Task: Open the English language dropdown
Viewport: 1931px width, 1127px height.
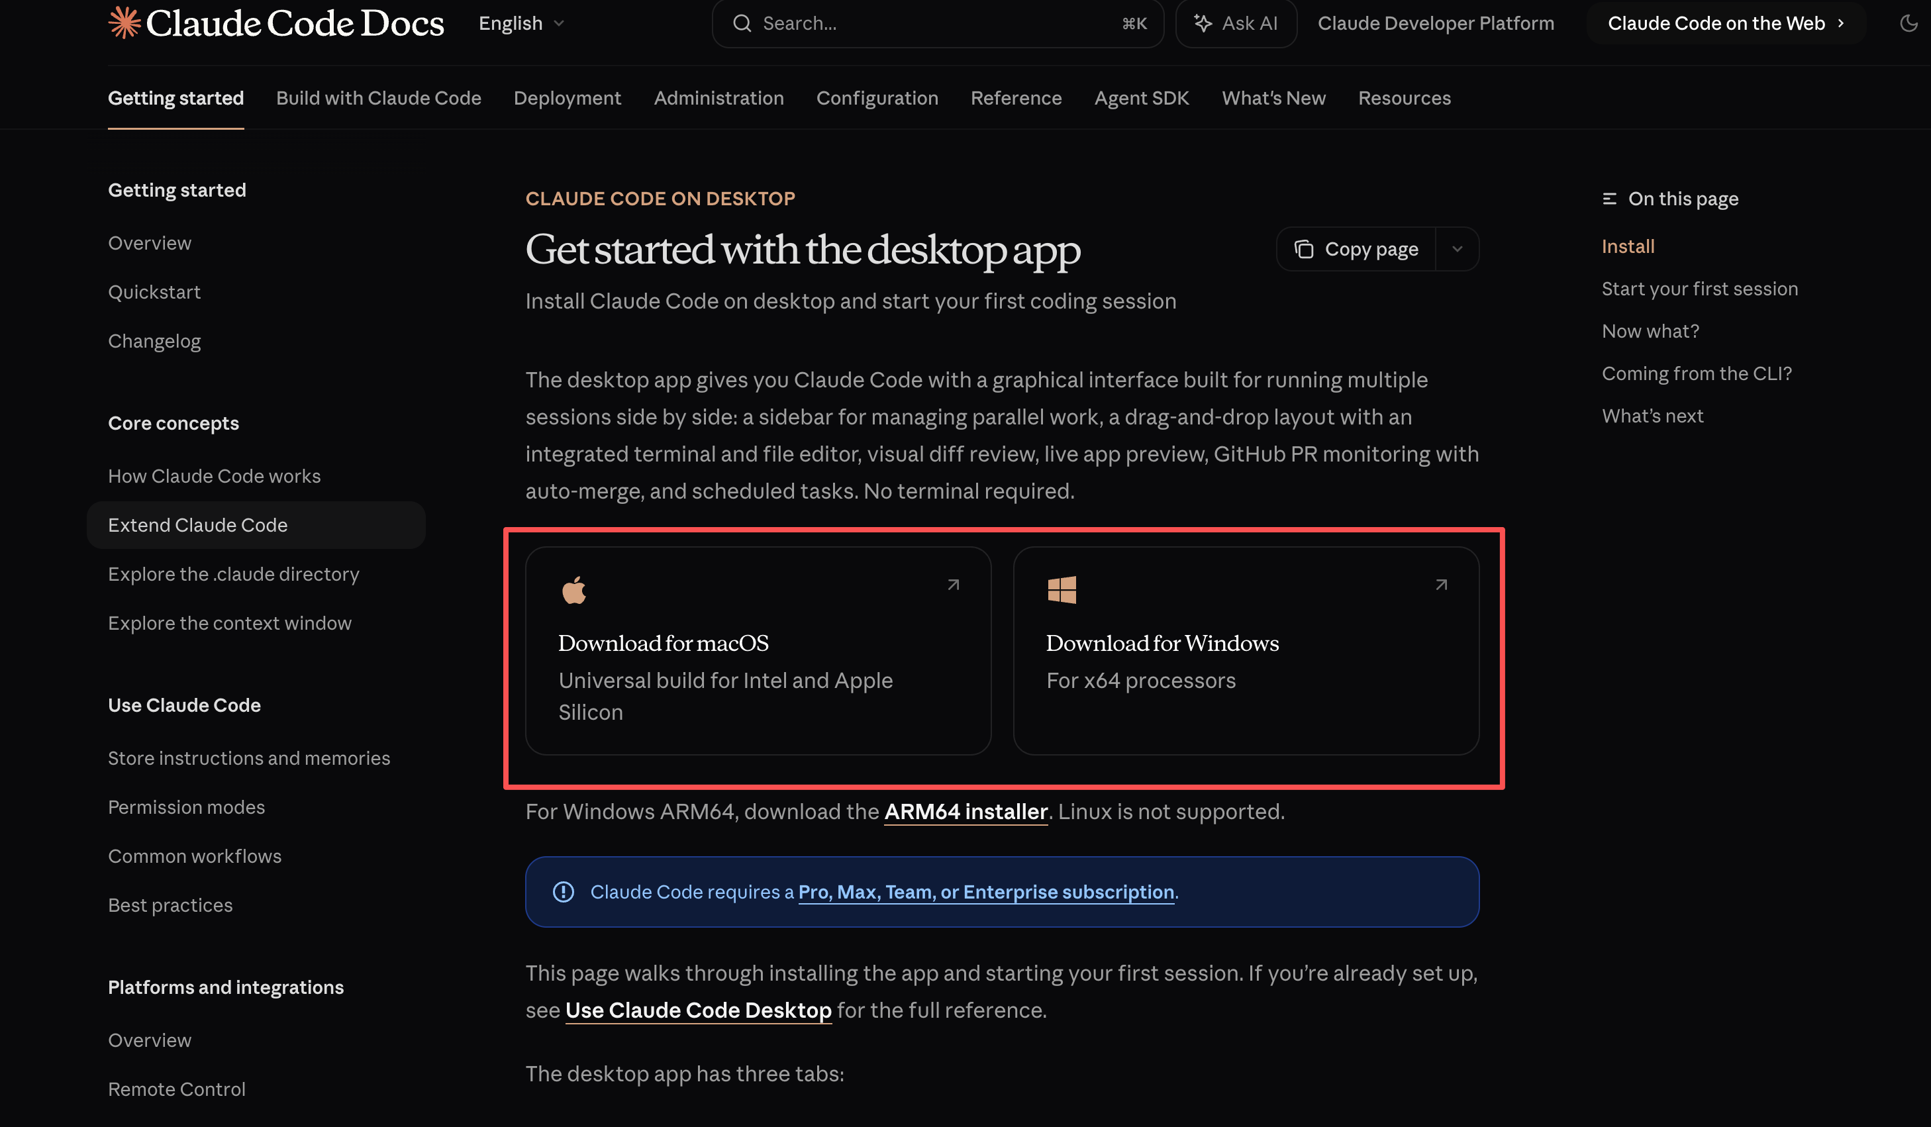Action: tap(521, 24)
